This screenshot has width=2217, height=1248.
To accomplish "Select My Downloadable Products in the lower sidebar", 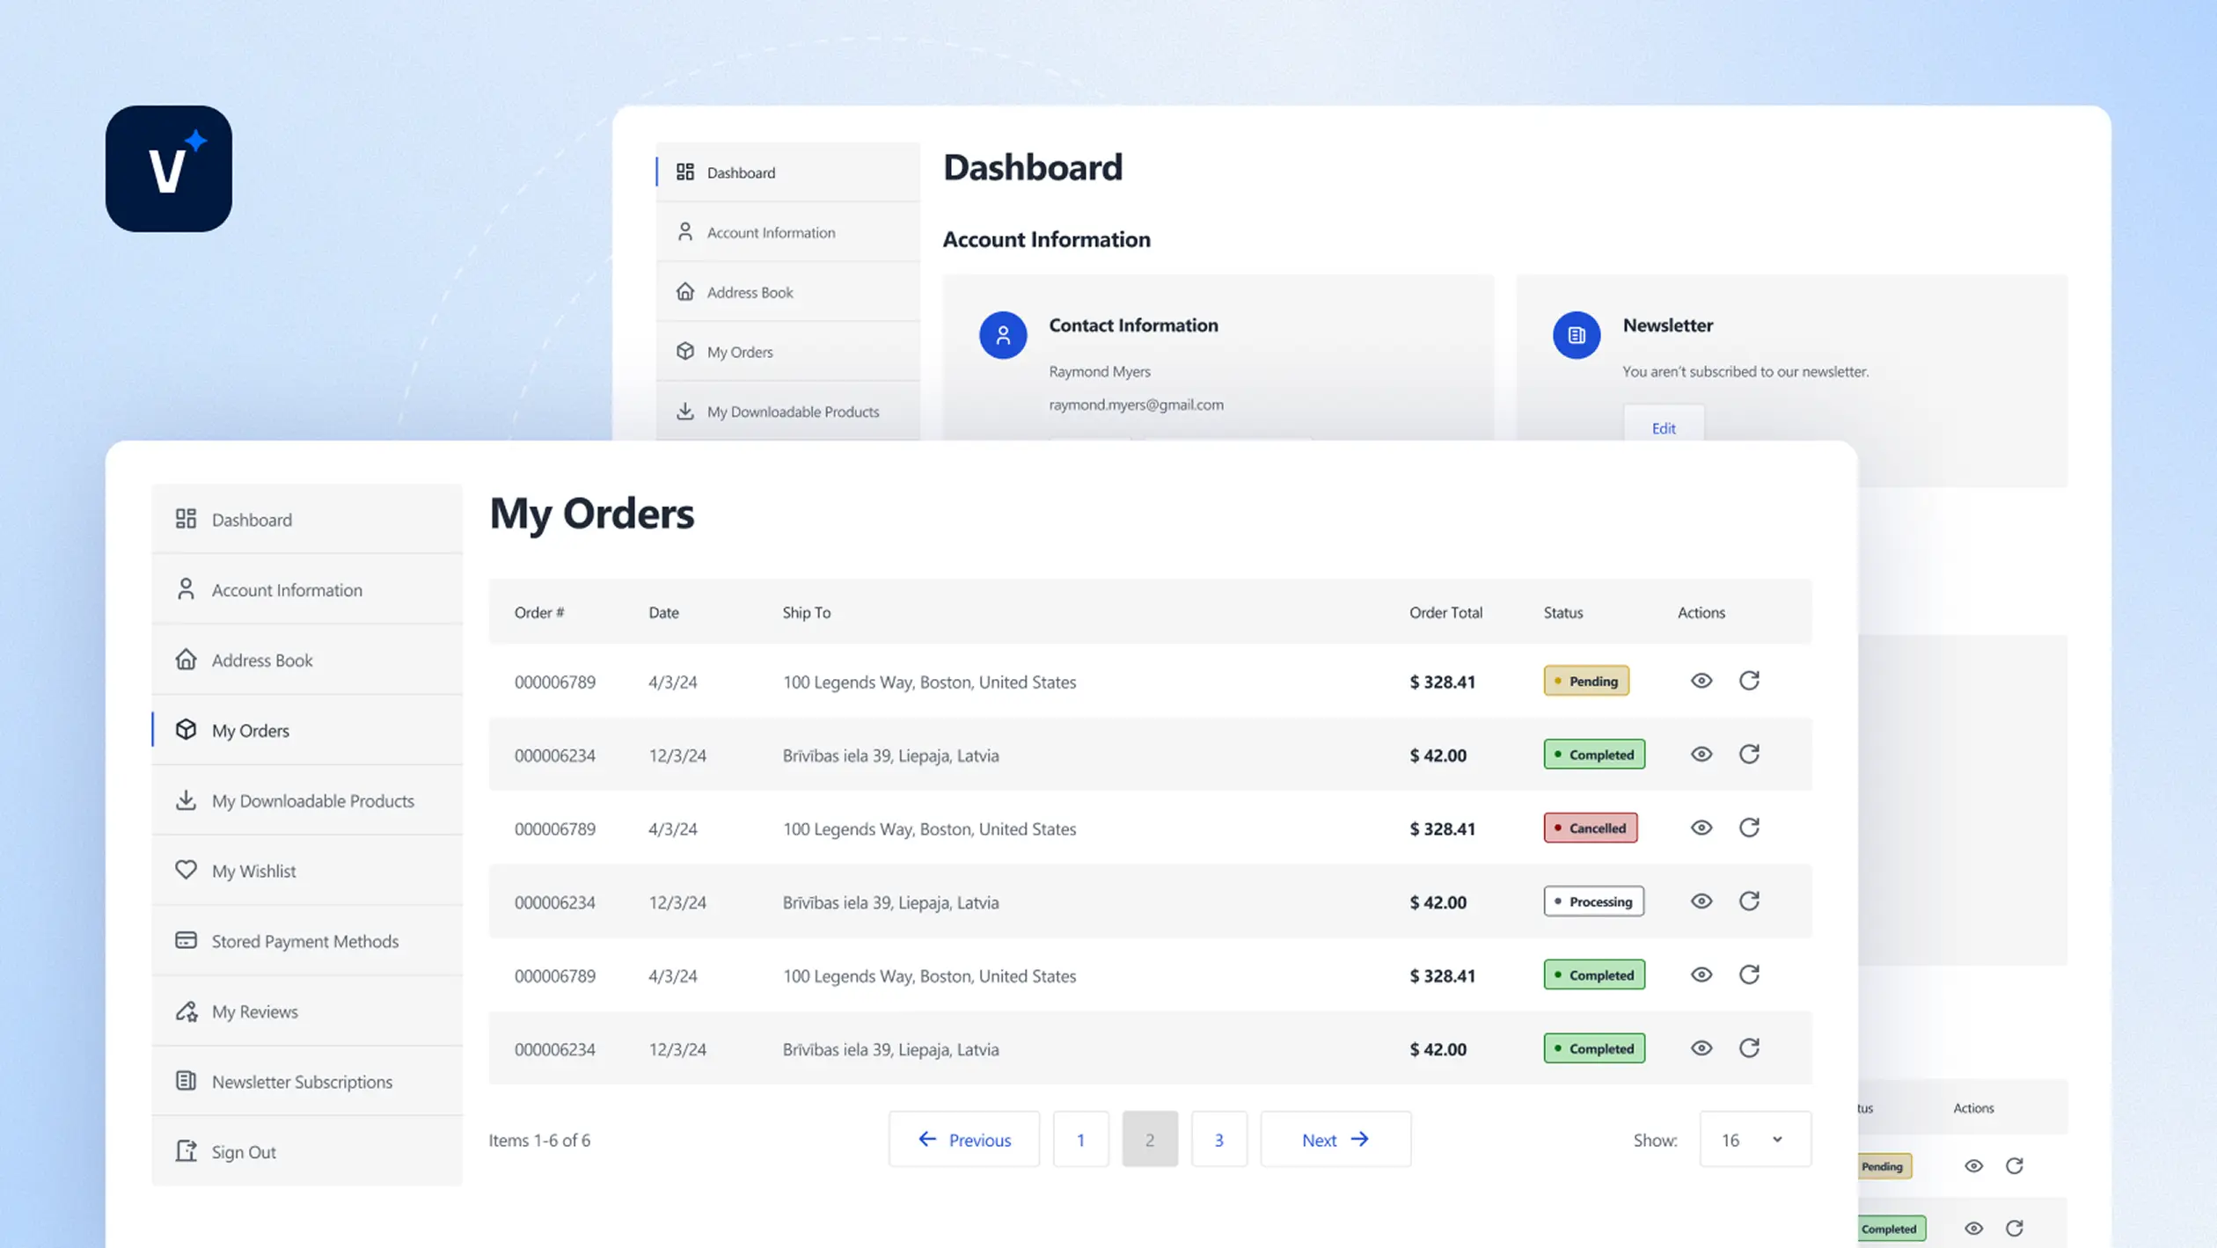I will (x=312, y=800).
